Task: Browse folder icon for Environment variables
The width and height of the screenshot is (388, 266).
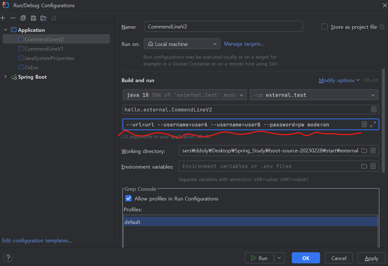Action: tap(364, 166)
